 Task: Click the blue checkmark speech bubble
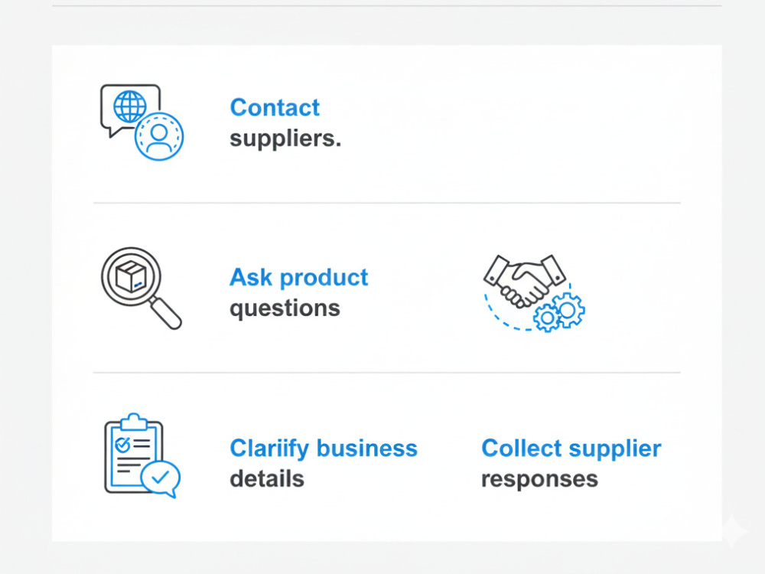pyautogui.click(x=161, y=478)
